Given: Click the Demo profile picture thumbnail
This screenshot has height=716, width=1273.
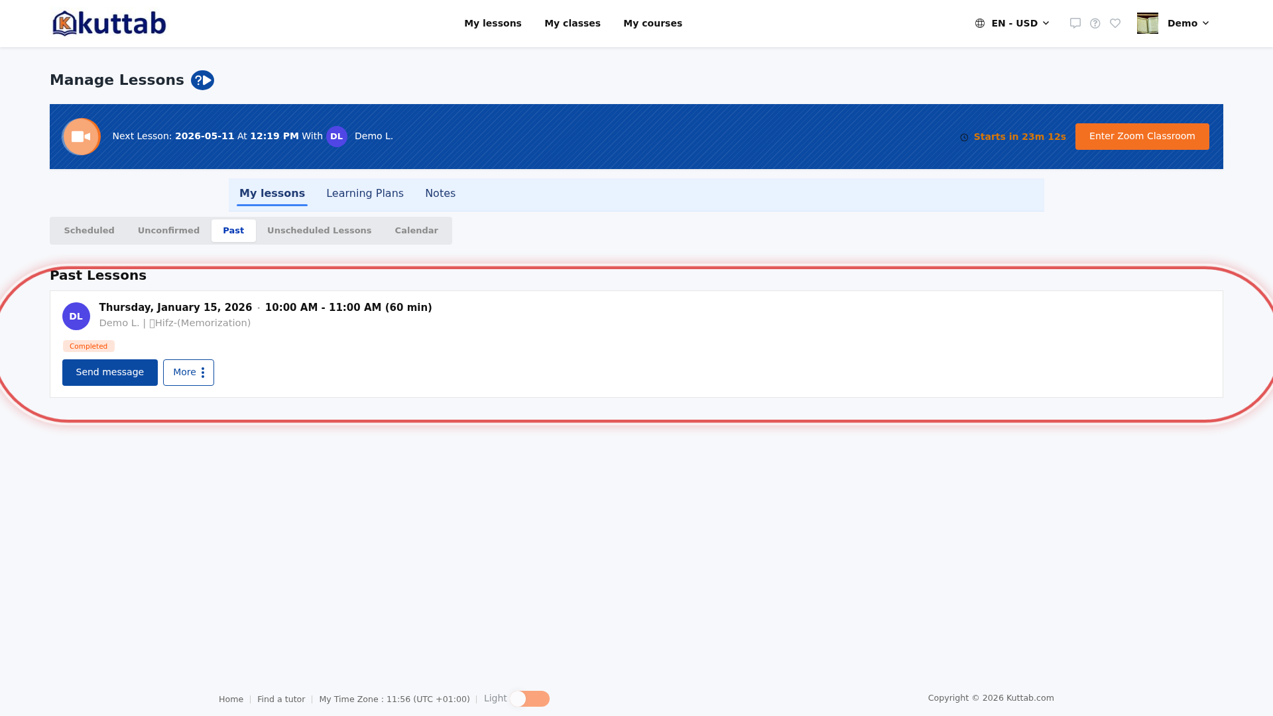Looking at the screenshot, I should point(1148,23).
